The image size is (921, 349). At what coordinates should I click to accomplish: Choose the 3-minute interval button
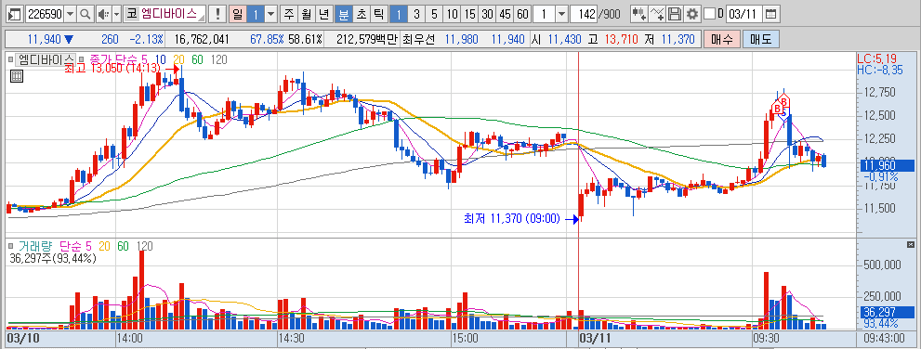coord(416,14)
